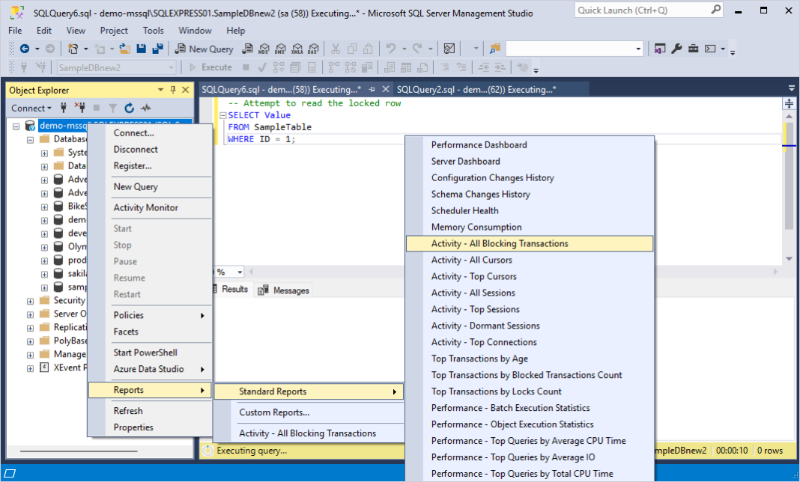Screen dimensions: 800x482
Task: Switch to the Messages tab
Action: pos(284,290)
